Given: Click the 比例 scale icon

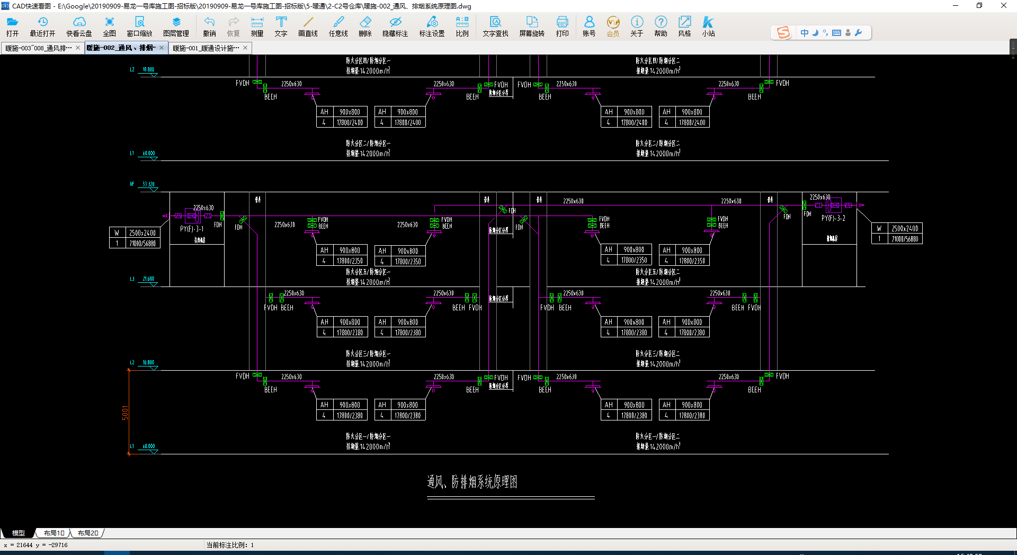Looking at the screenshot, I should coord(462,26).
